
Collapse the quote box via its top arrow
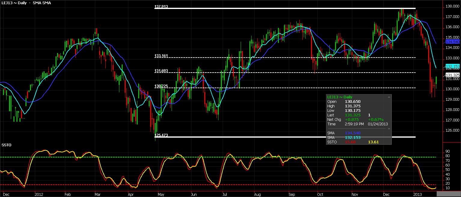[389, 97]
